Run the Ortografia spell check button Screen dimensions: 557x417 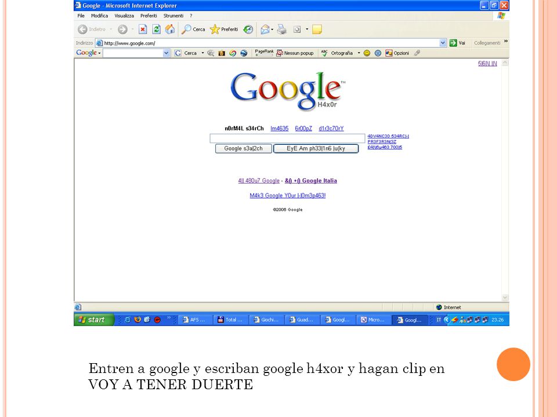pyautogui.click(x=337, y=53)
